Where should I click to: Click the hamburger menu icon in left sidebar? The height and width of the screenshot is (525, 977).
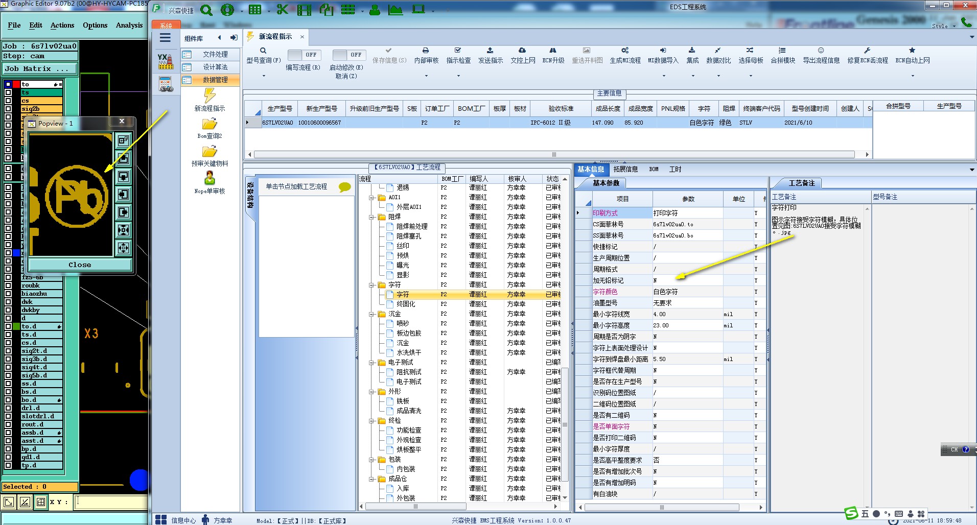[165, 38]
